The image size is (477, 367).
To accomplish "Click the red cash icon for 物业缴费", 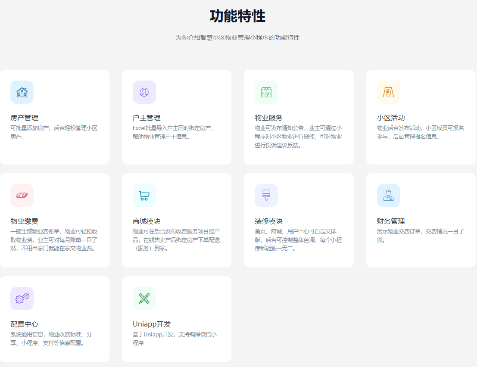I will pos(22,196).
